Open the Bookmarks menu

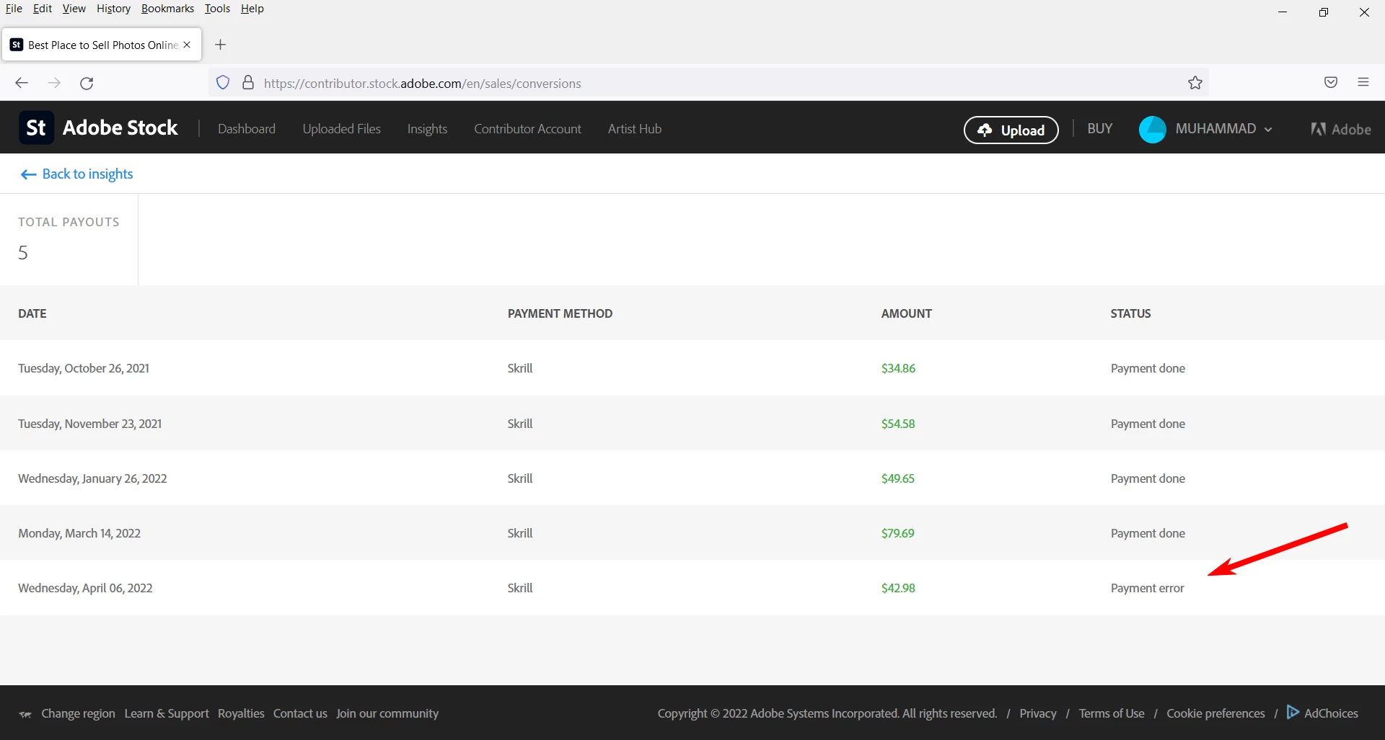tap(167, 9)
